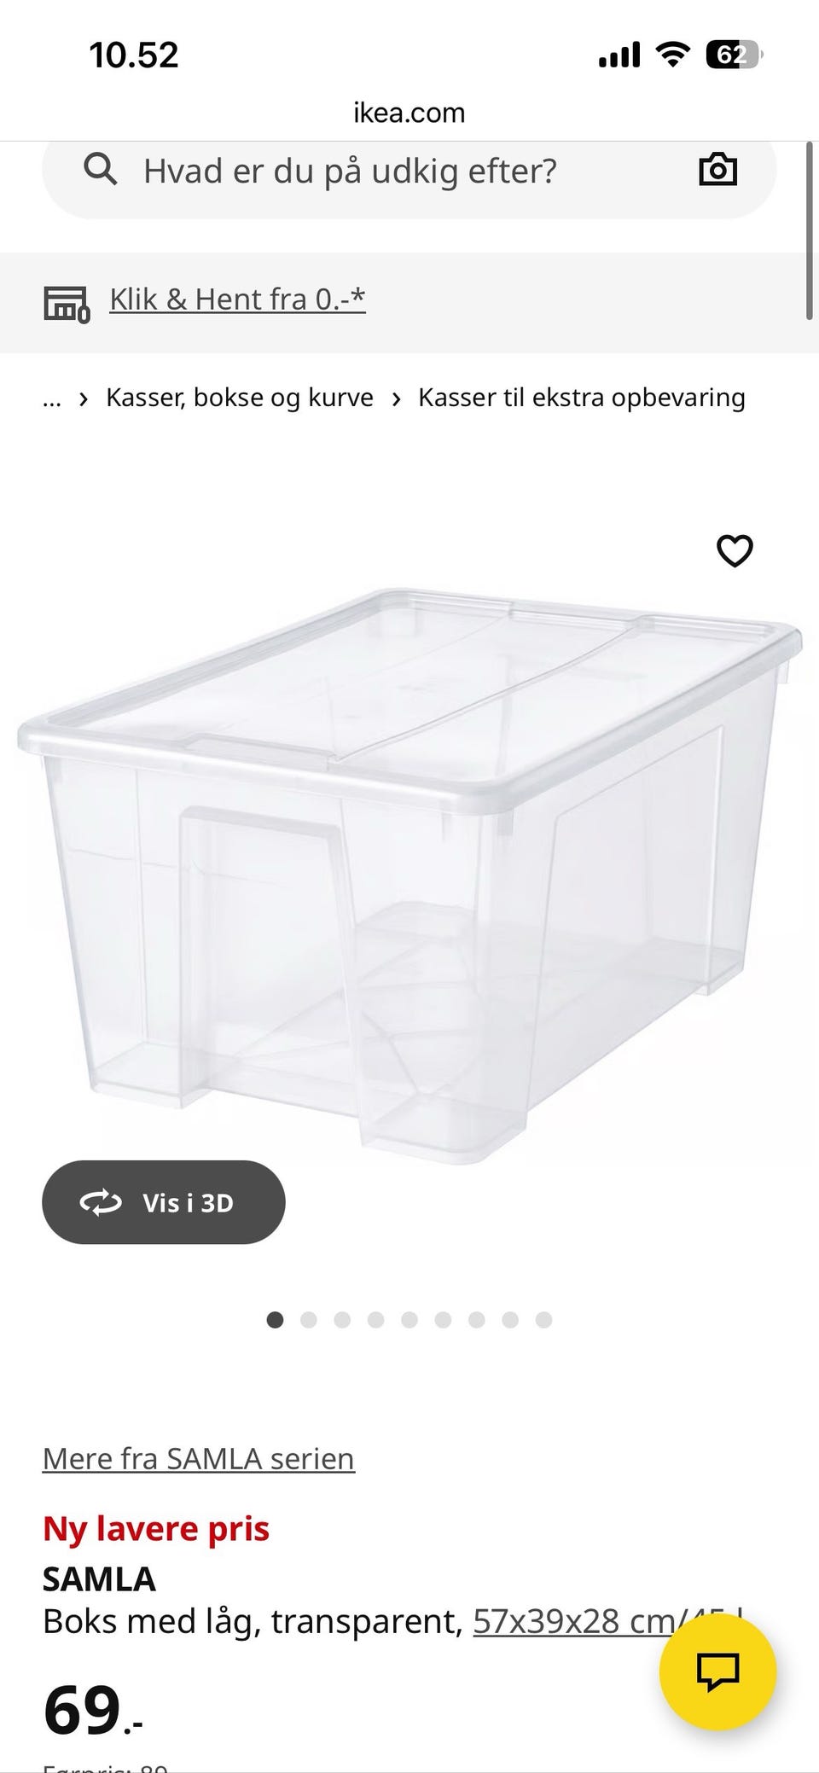Select the last image carousel dot
Viewport: 819px width, 1773px height.
click(544, 1320)
